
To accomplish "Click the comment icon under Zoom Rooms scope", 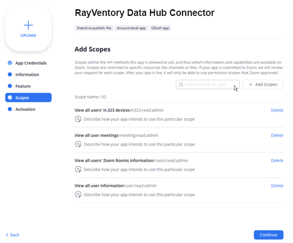I will coord(78,169).
